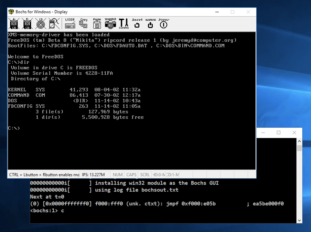Screen dimensions: 311x232
Task: Click the SCRL indicator in status bar
Action: coord(145,175)
